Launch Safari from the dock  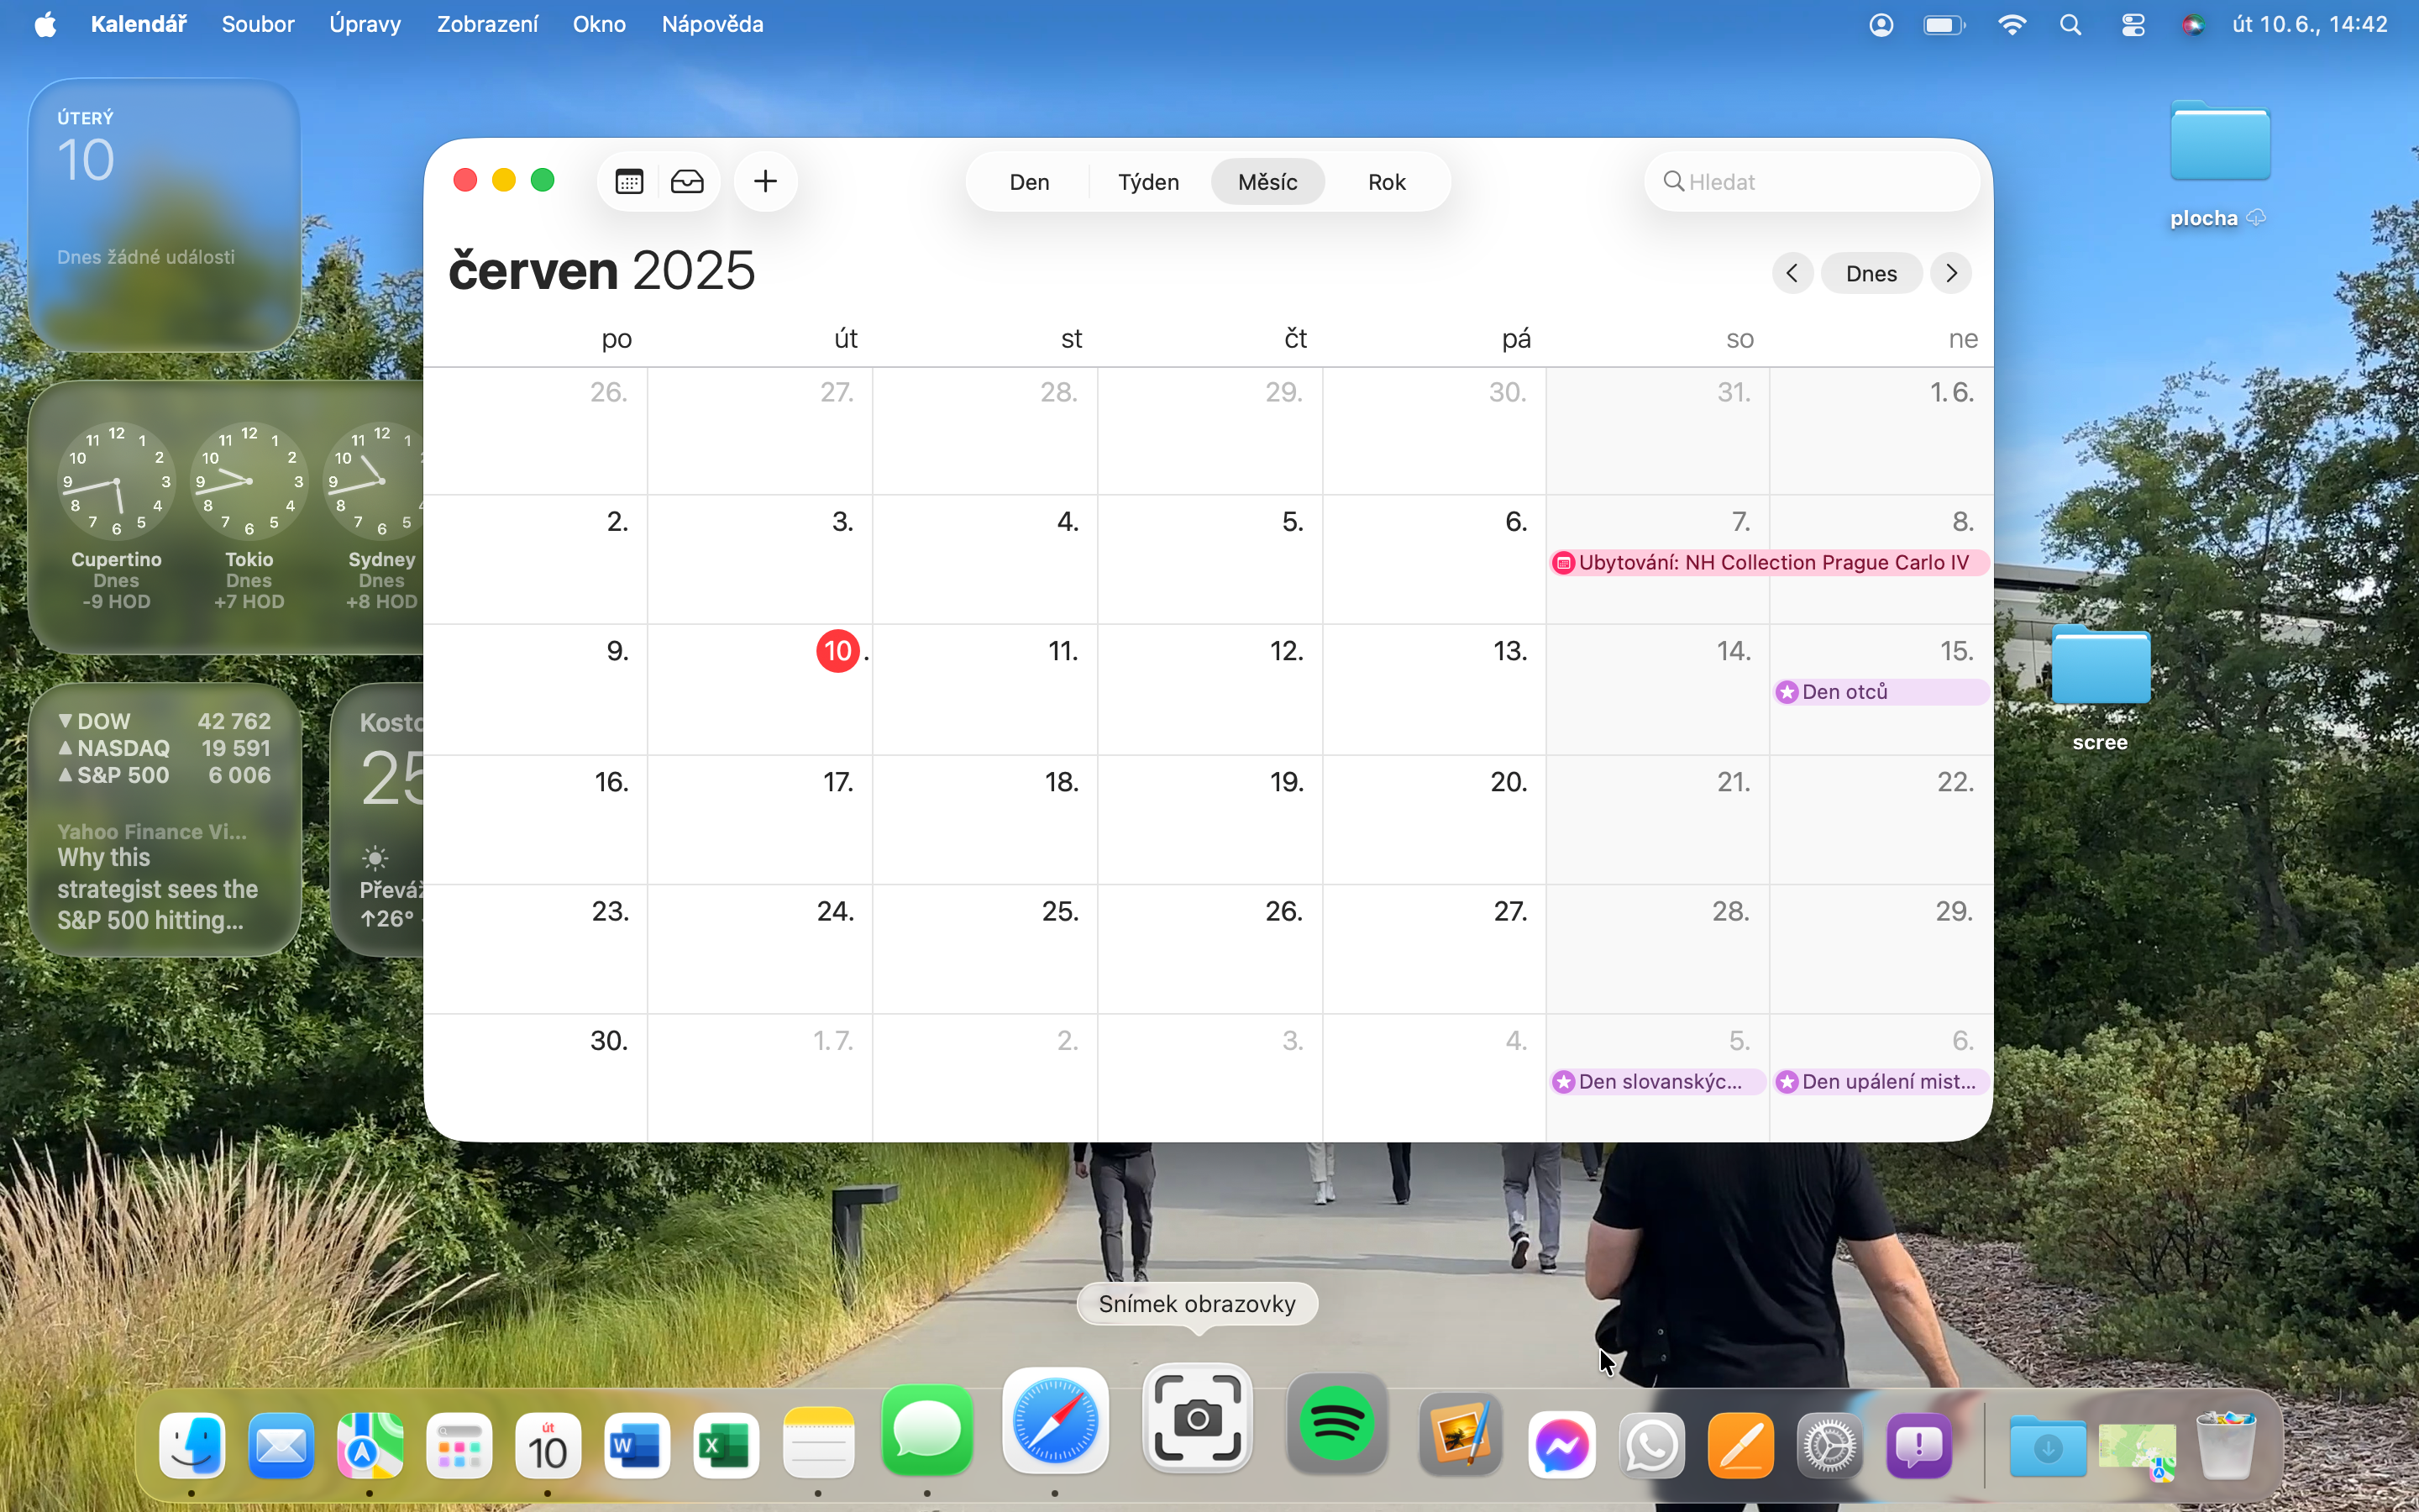coord(1055,1422)
